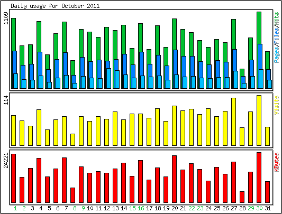The width and height of the screenshot is (282, 214).
Task: Click the Pages/Files/Hits legend label
Action: coord(277,38)
